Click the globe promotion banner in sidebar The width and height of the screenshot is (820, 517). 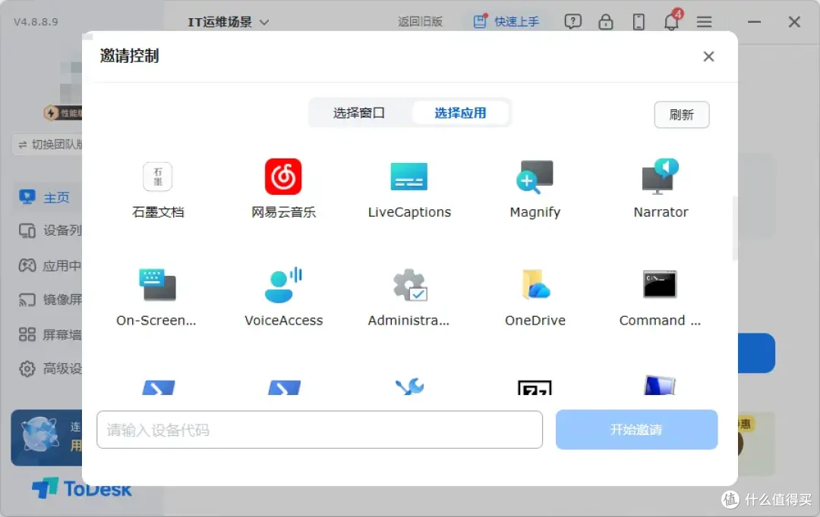click(47, 437)
